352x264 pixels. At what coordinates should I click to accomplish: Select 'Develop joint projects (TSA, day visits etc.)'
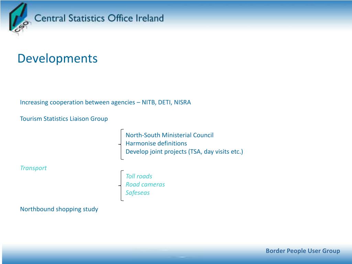point(184,152)
